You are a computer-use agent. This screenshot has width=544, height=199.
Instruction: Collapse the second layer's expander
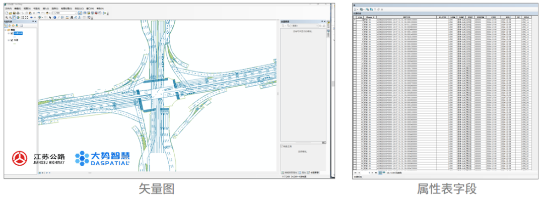[9, 40]
